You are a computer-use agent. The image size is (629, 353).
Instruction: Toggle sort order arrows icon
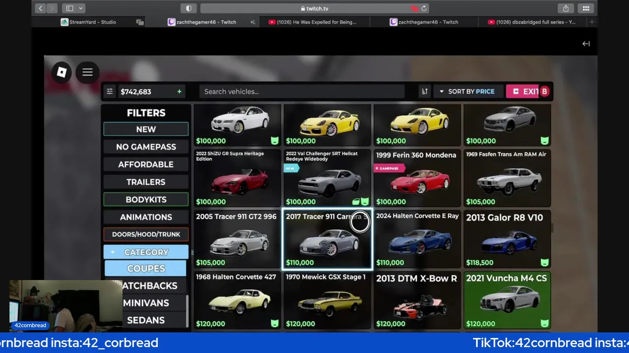pos(425,92)
